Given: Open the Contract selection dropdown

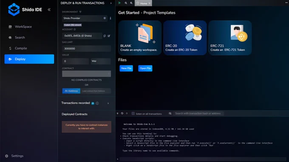Looking at the screenshot, I should 86,74.
